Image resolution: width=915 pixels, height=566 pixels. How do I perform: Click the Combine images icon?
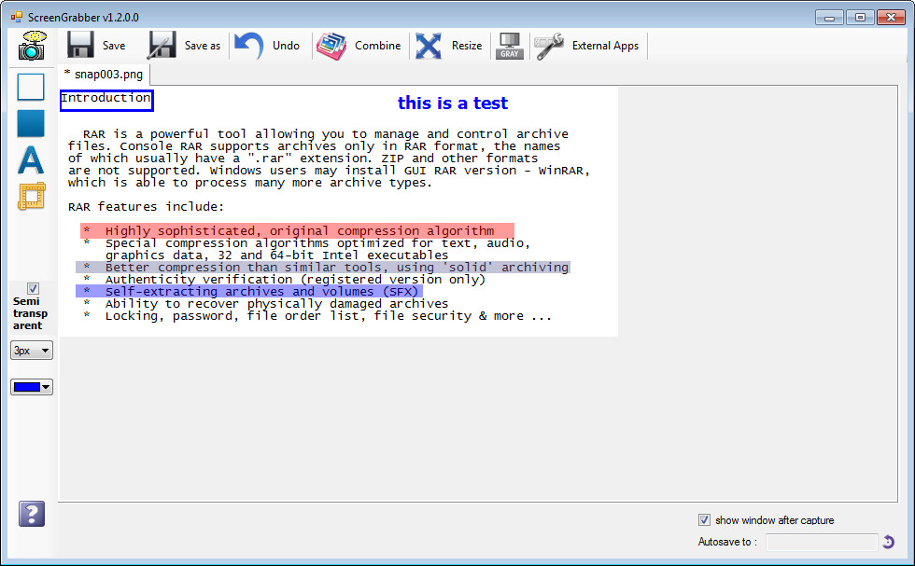pos(331,46)
